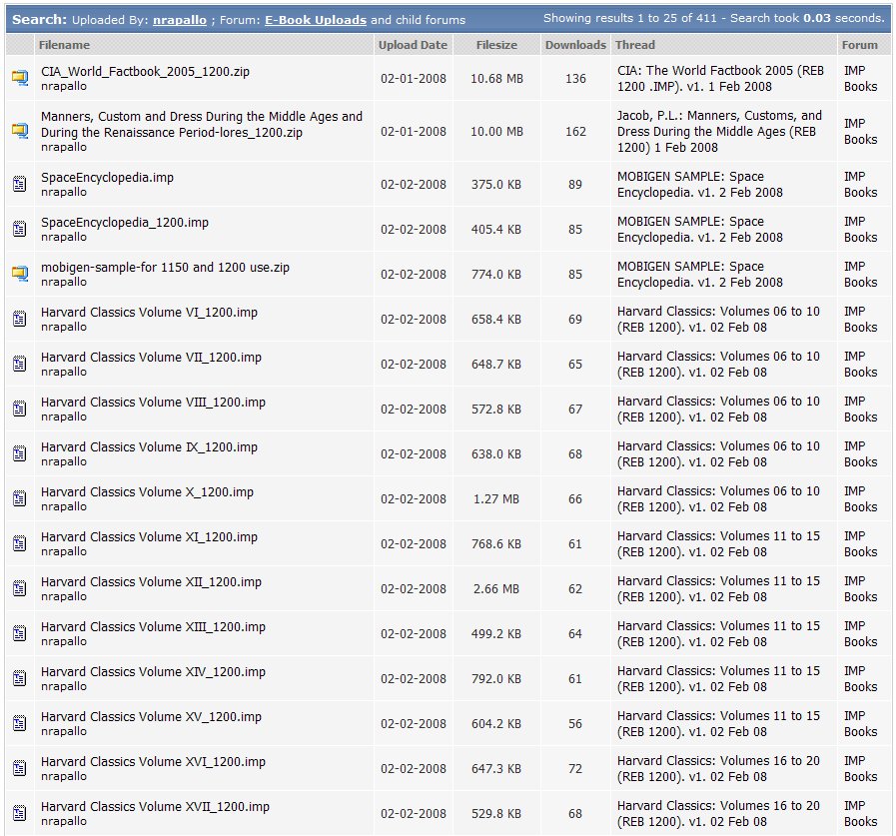Click downloads count 162
Image resolution: width=896 pixels, height=836 pixels.
[x=575, y=132]
